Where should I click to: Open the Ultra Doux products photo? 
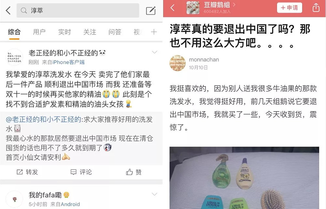pyautogui.click(x=244, y=178)
